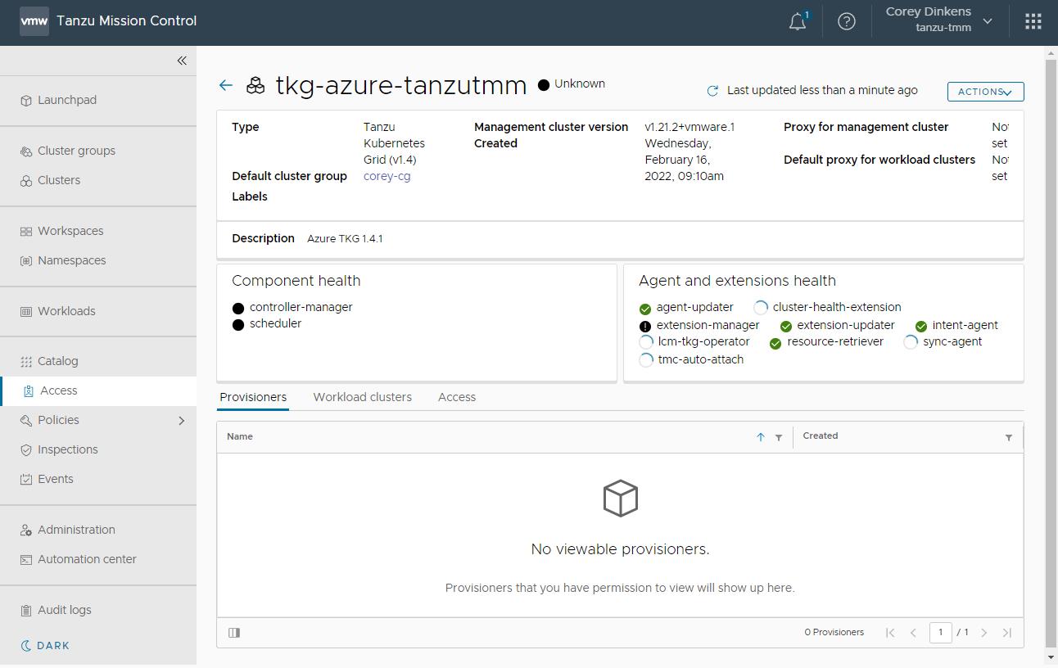Open the apps grid switcher

(x=1033, y=21)
